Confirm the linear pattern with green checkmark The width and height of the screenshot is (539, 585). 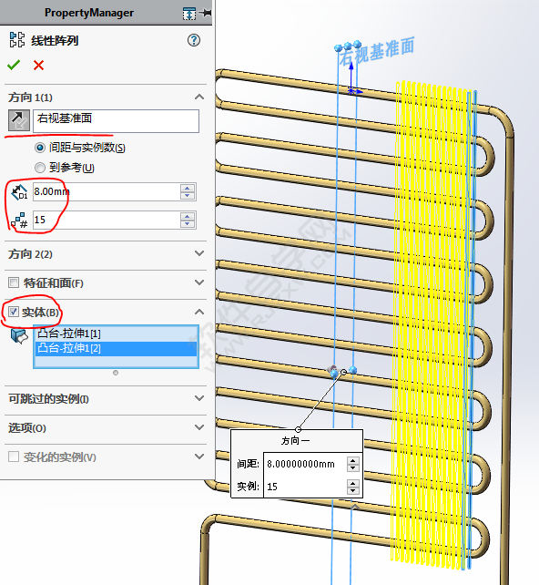[x=14, y=66]
